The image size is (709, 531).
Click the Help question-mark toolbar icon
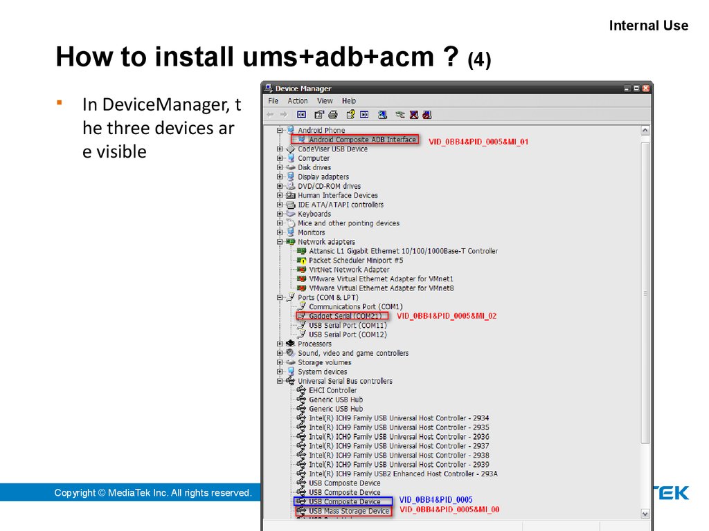[x=350, y=115]
